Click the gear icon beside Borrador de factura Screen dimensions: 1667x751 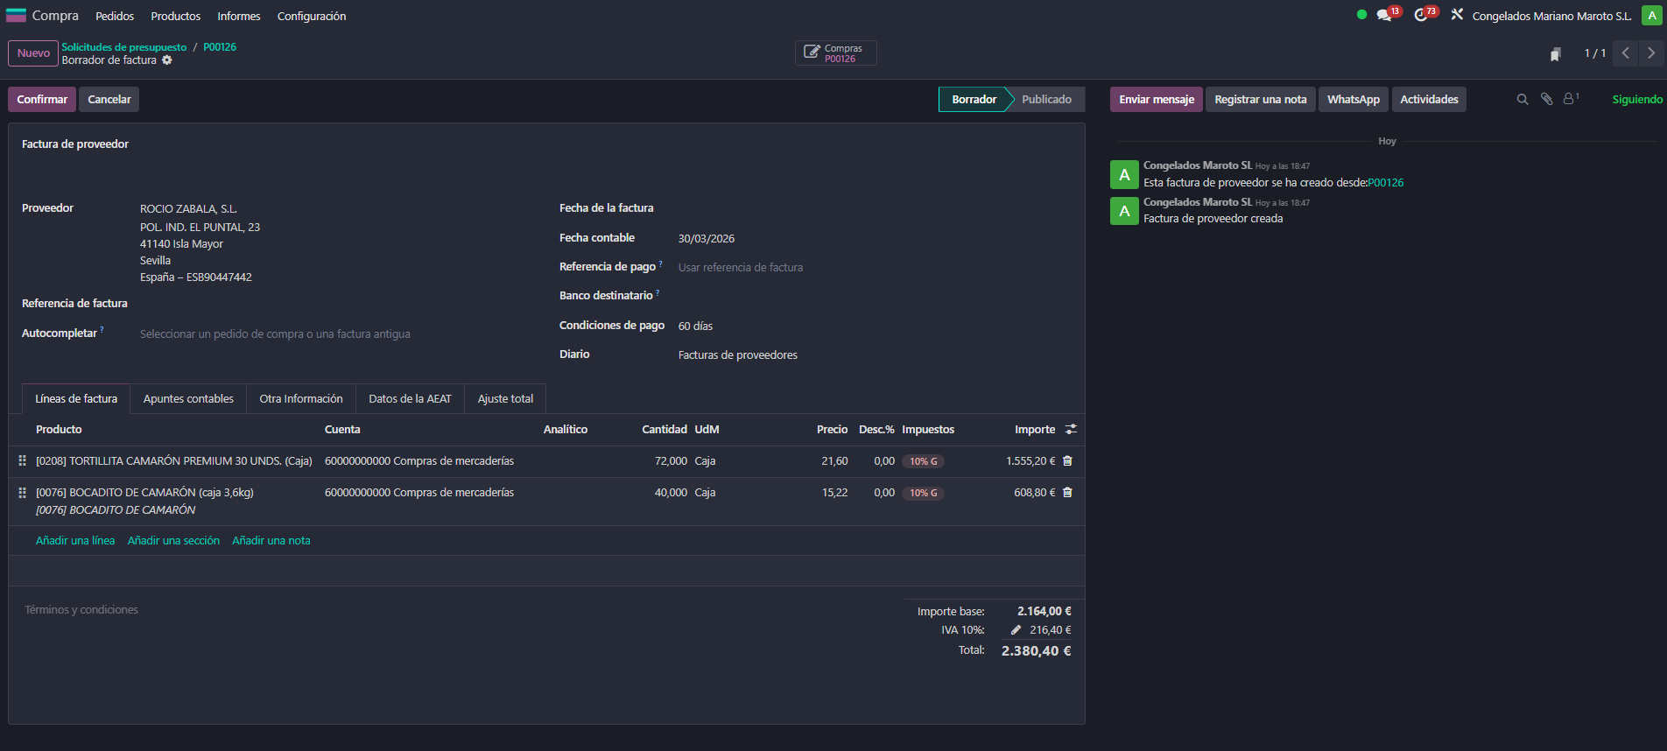[x=167, y=60]
